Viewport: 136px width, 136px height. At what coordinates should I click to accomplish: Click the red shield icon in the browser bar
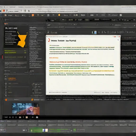click(x=4, y=11)
